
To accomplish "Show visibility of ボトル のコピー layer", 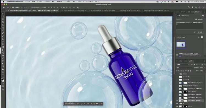I will (x=177, y=92).
